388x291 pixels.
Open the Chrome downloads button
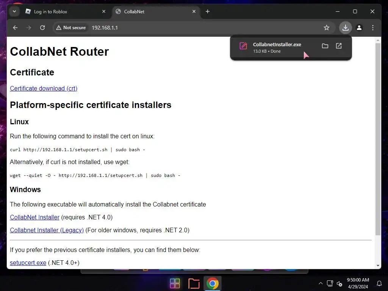click(x=346, y=28)
